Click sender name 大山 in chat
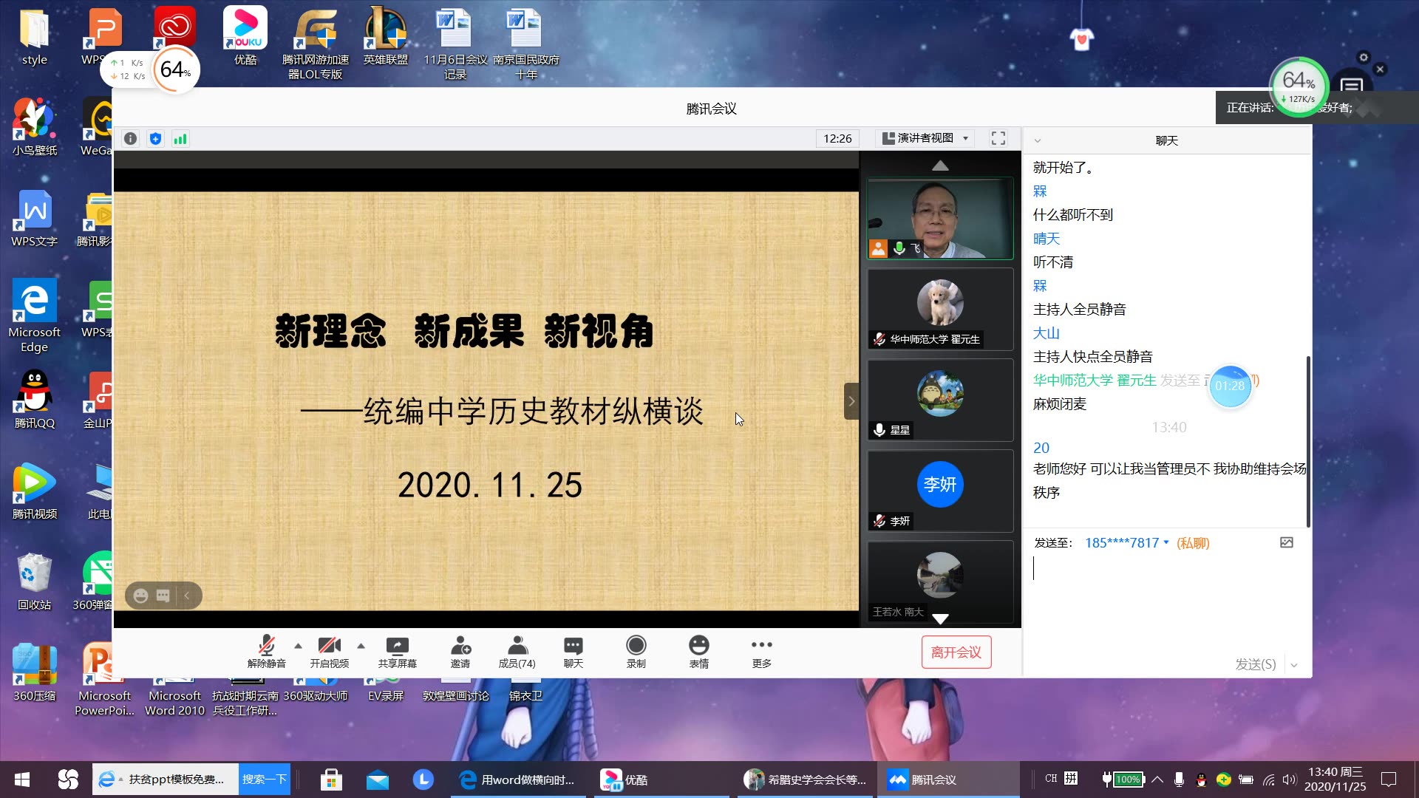 (1047, 333)
